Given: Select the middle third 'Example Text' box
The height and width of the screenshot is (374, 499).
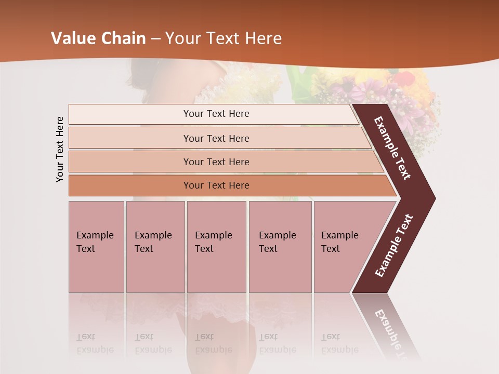Looking at the screenshot, I should tap(216, 247).
